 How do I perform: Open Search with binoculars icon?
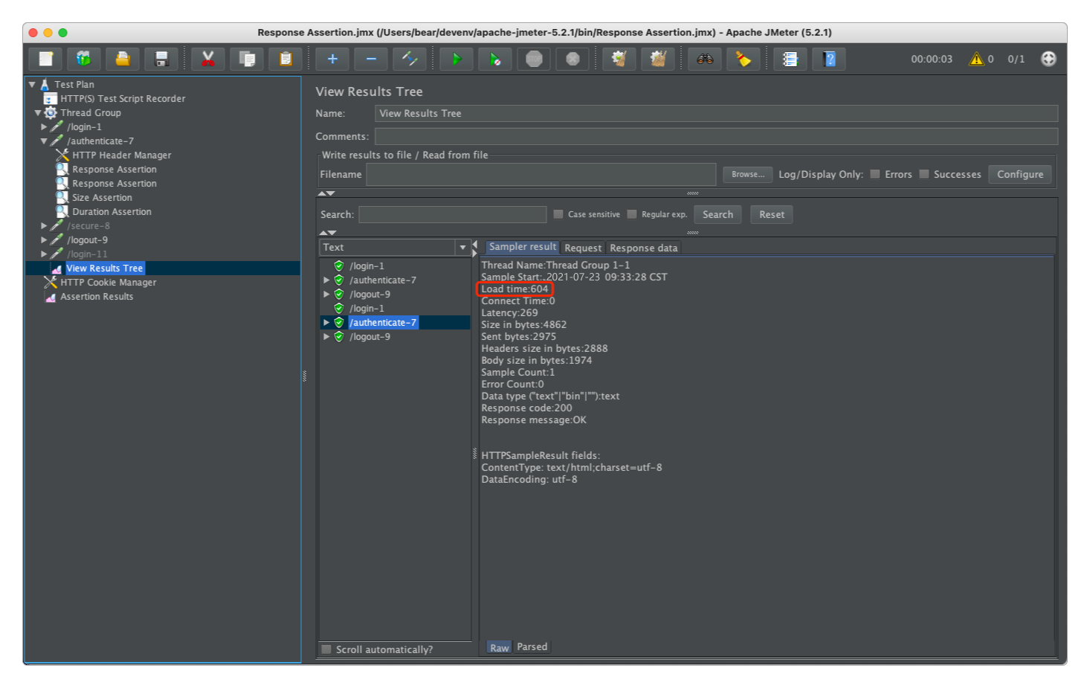pos(705,59)
